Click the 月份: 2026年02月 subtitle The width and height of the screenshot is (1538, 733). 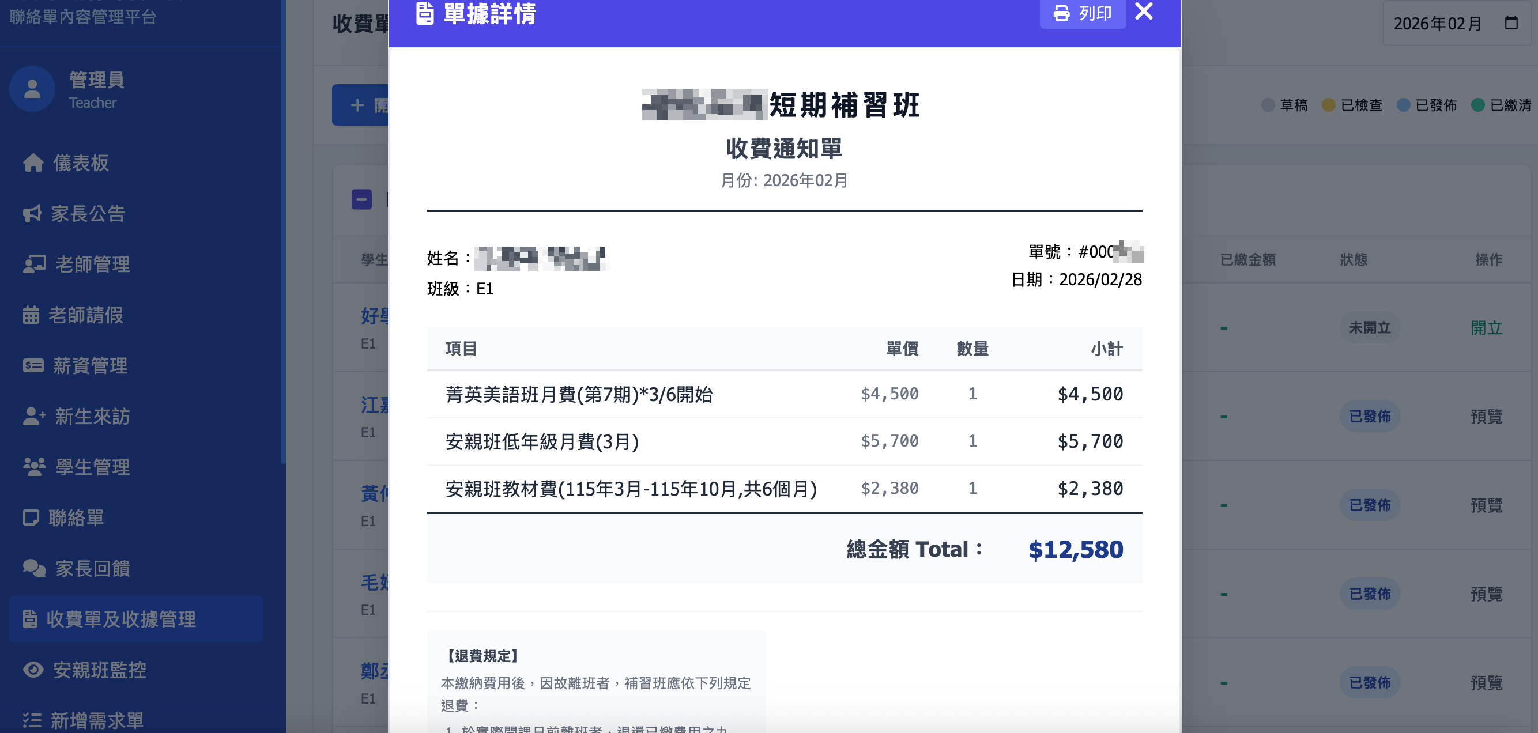[x=785, y=180]
